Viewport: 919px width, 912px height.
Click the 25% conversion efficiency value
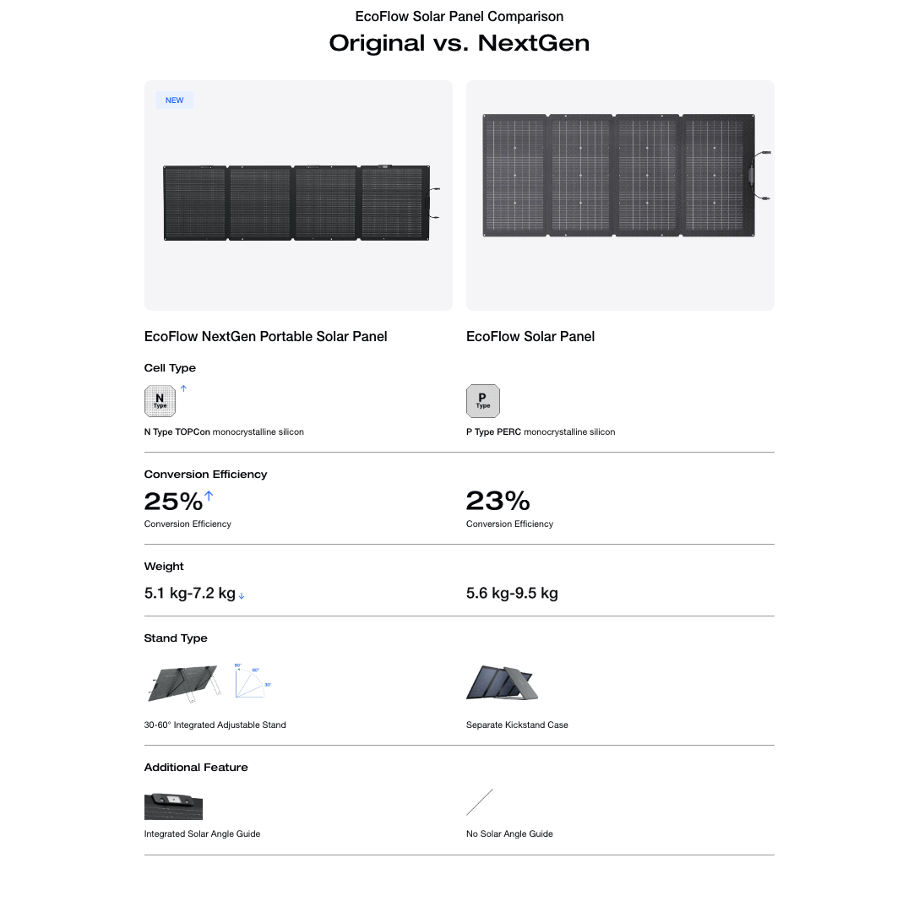173,502
